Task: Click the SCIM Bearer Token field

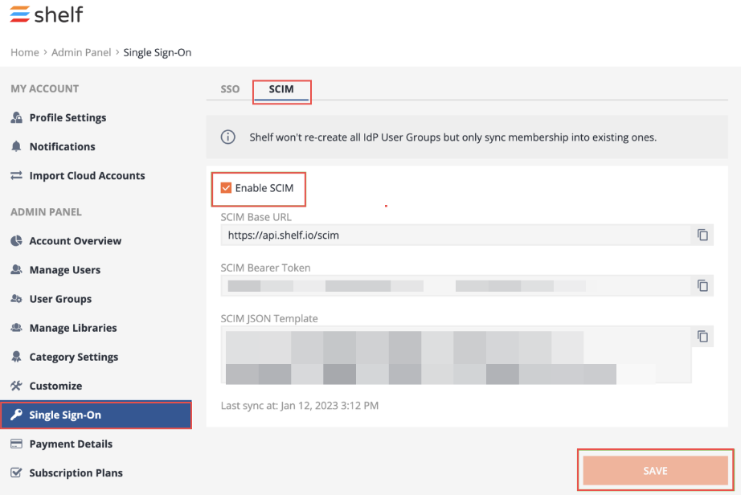Action: coord(456,285)
